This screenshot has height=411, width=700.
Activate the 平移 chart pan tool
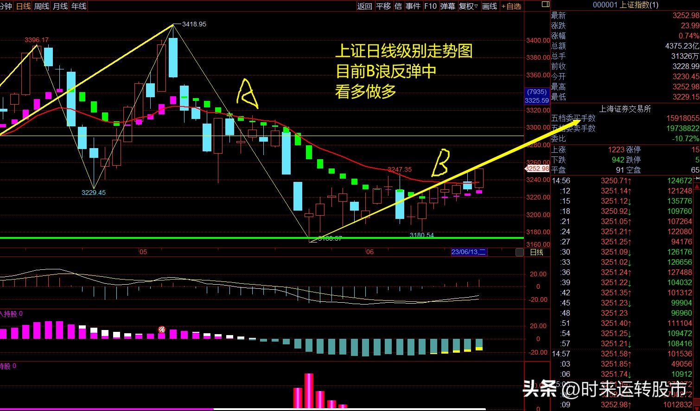(383, 6)
